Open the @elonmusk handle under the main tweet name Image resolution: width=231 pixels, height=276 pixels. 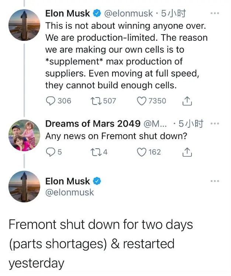(x=69, y=192)
